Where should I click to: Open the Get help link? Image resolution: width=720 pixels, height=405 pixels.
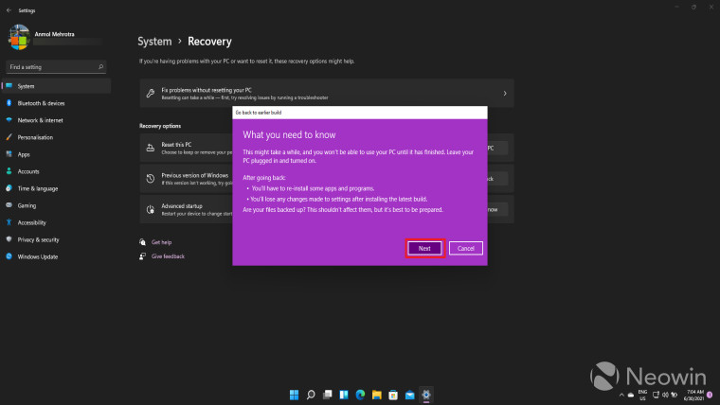[162, 242]
